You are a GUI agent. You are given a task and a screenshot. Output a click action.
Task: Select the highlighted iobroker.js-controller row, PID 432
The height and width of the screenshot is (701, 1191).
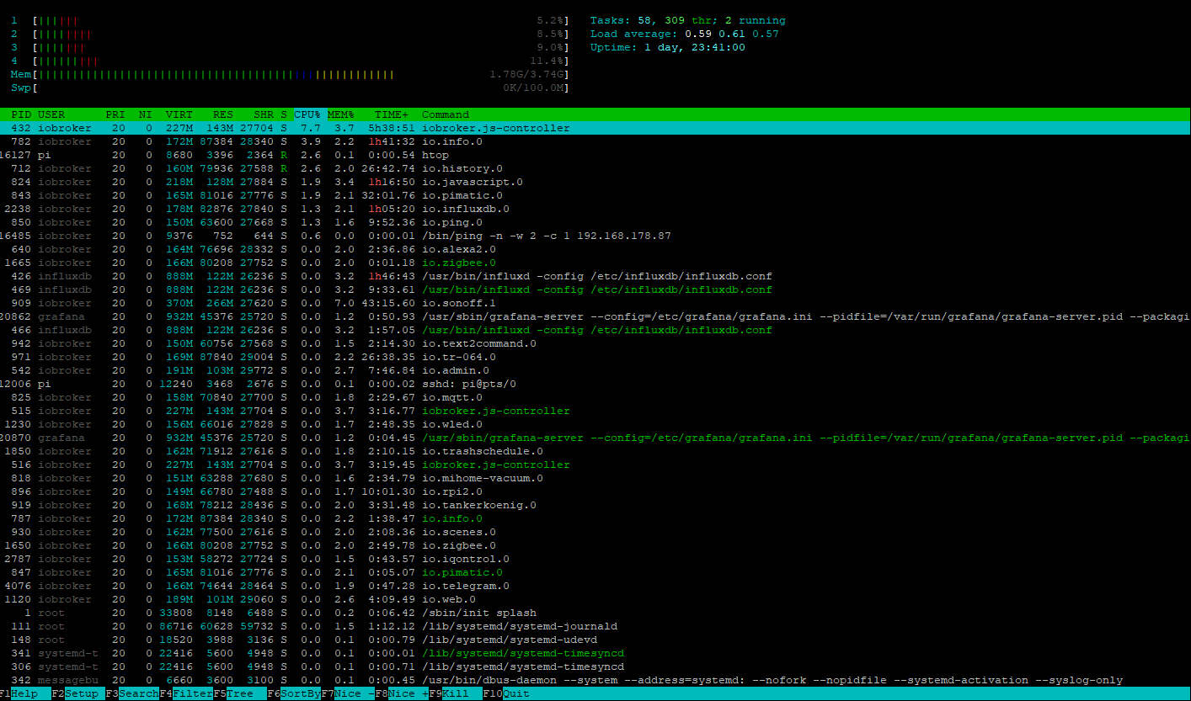(x=595, y=128)
